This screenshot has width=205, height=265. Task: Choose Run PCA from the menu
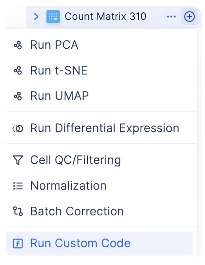pyautogui.click(x=101, y=45)
